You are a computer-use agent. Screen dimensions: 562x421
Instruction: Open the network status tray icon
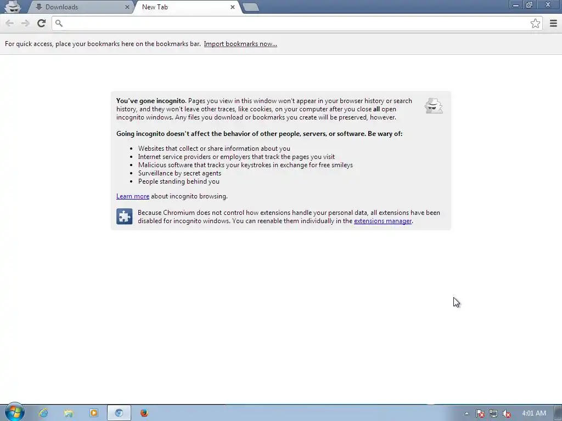coord(493,413)
